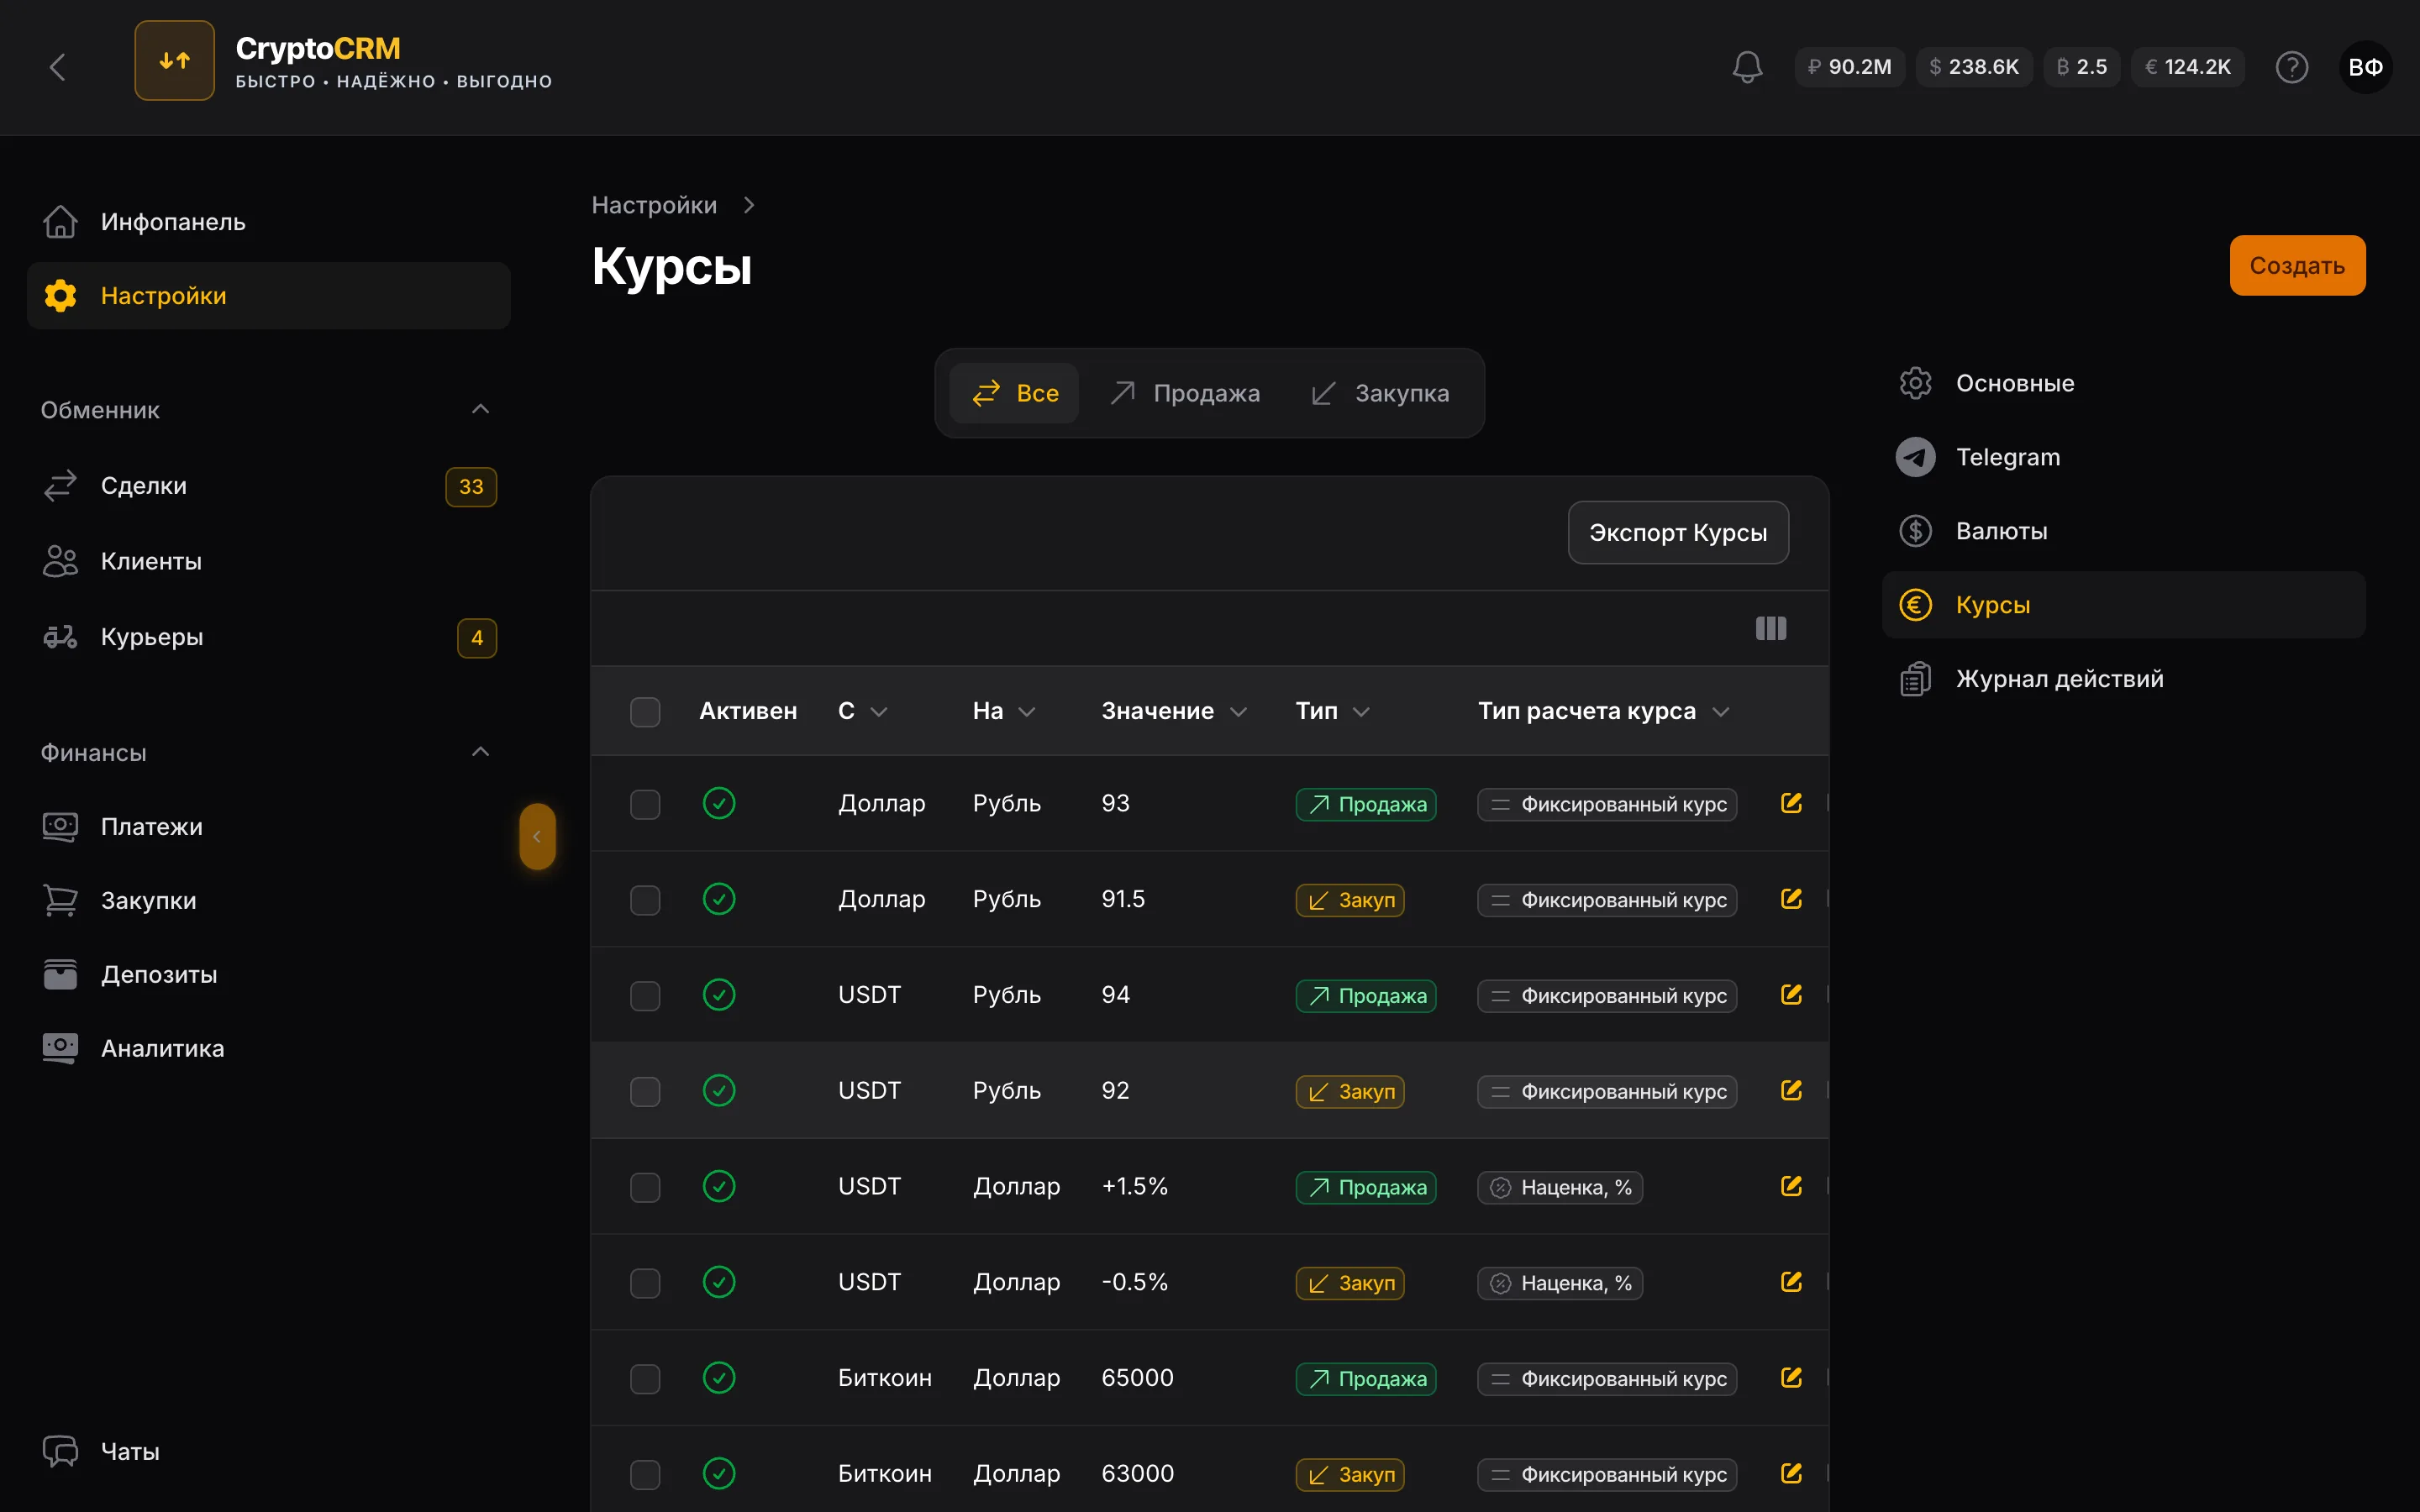This screenshot has height=1512, width=2420.
Task: Check the USDT Рубль 94 row checkbox
Action: click(645, 995)
